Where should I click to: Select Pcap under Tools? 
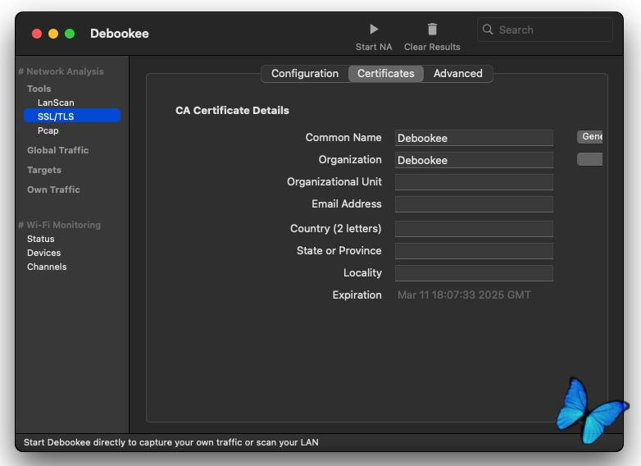click(48, 130)
